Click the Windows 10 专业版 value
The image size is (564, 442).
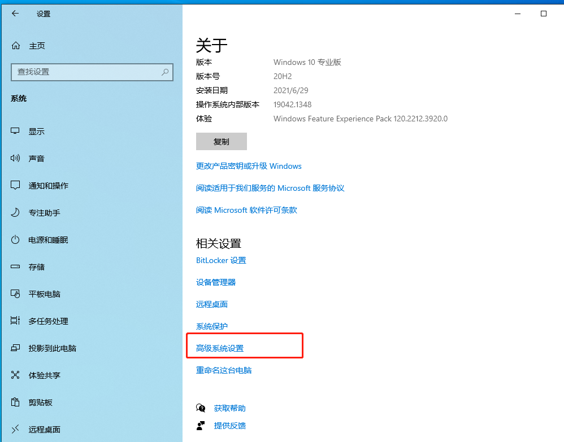[307, 62]
